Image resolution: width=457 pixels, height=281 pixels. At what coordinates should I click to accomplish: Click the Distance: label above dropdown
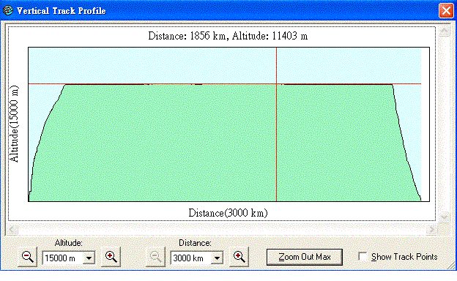point(195,243)
